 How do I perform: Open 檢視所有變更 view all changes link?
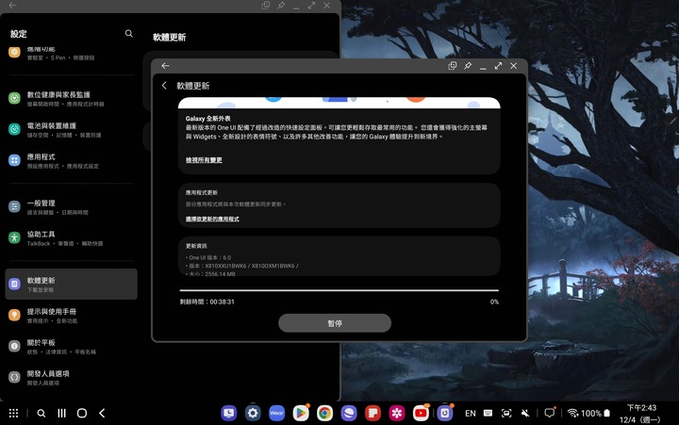click(x=204, y=160)
